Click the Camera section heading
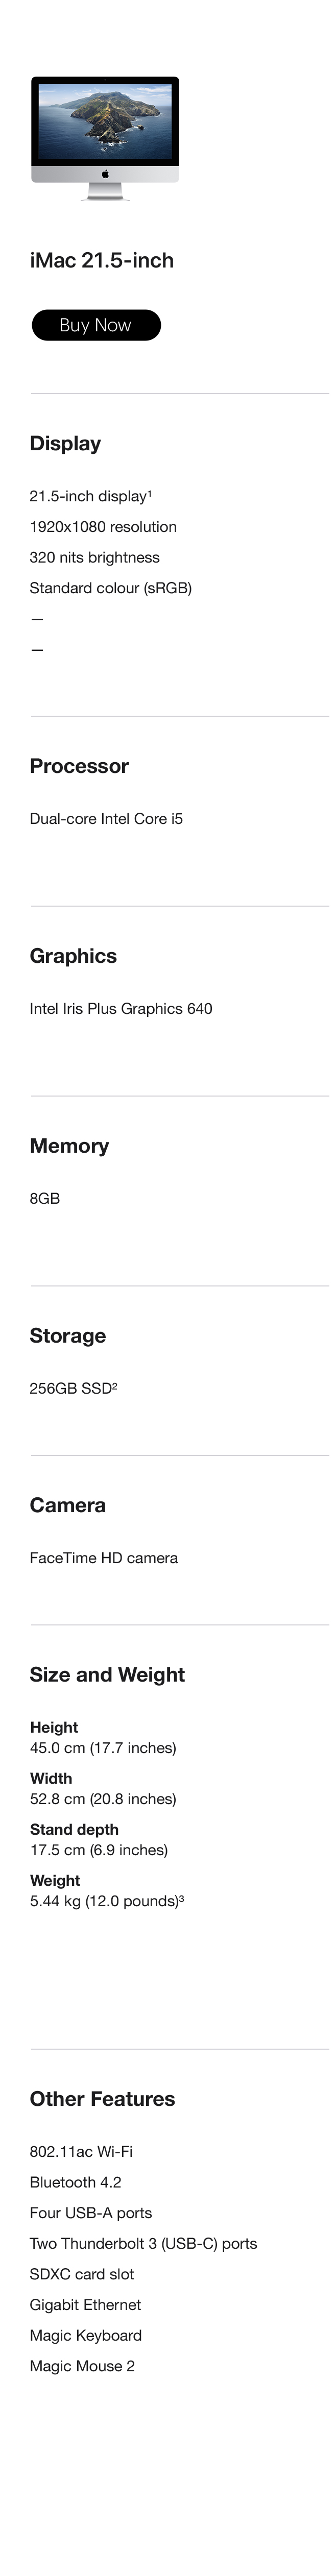The image size is (336, 2576). [x=68, y=1505]
